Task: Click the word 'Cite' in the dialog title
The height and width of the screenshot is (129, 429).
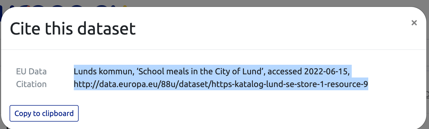Action: 25,29
